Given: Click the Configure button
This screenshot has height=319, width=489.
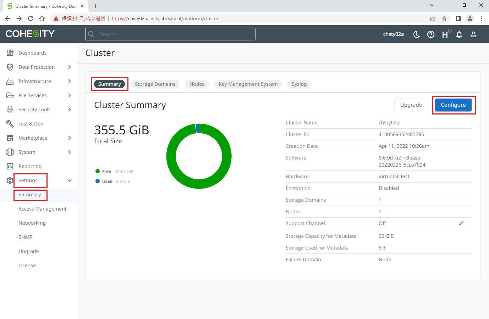Looking at the screenshot, I should (453, 105).
